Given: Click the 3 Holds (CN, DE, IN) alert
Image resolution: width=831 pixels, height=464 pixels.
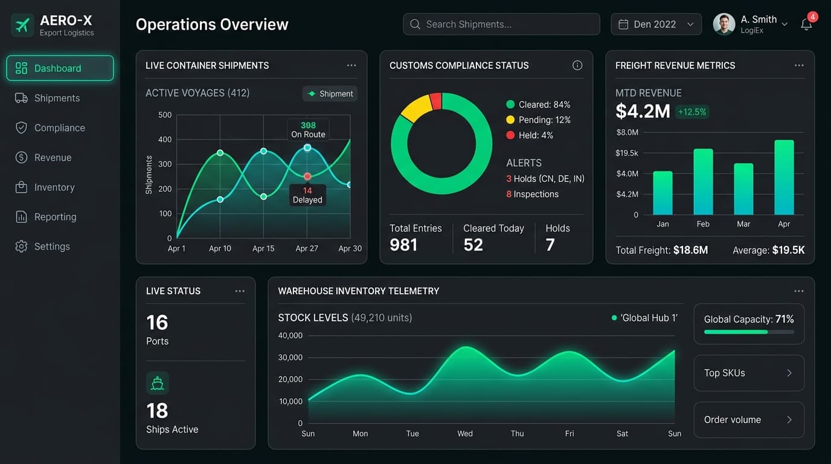Looking at the screenshot, I should 545,178.
